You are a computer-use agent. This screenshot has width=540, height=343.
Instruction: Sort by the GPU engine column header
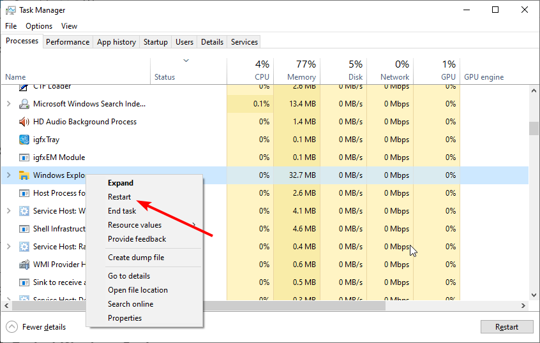484,77
